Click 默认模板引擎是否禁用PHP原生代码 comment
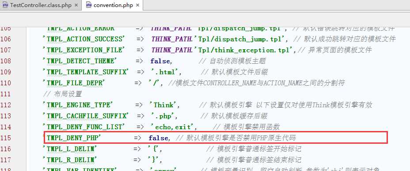Screen dimensions: 410x171 [235, 138]
